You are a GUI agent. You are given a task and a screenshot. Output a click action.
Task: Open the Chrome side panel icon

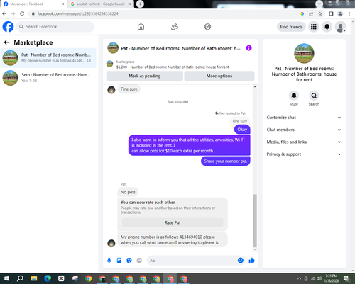click(331, 13)
